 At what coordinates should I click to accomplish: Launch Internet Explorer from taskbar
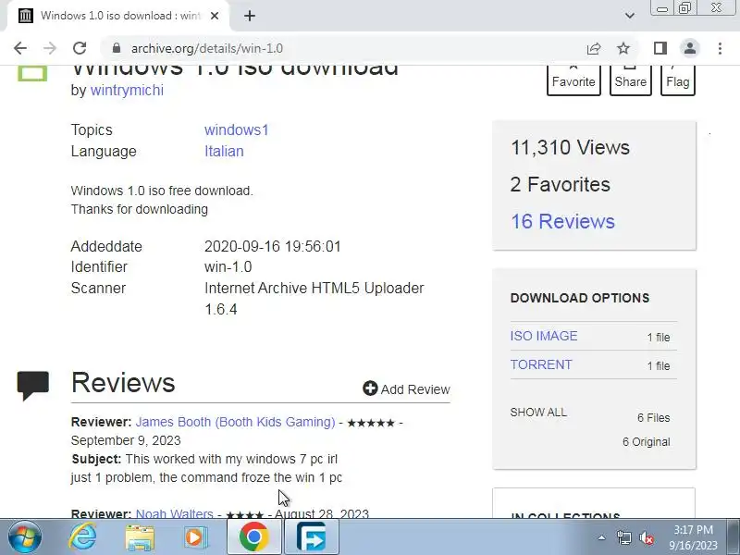83,537
